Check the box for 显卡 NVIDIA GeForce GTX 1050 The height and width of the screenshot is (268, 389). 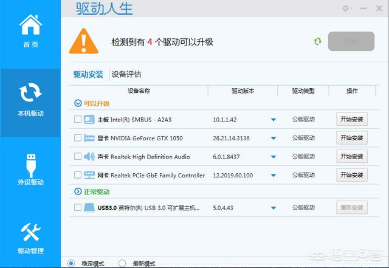(78, 138)
